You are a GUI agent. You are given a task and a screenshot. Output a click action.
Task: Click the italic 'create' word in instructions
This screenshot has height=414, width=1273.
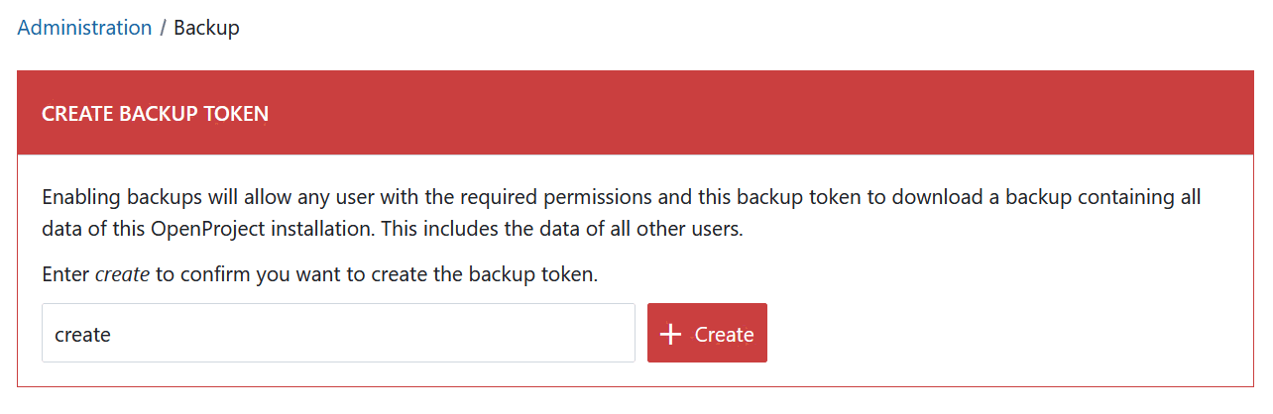coord(122,274)
